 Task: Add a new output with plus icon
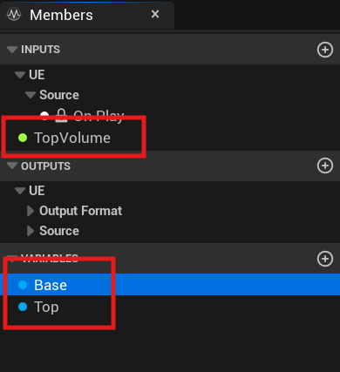[325, 166]
